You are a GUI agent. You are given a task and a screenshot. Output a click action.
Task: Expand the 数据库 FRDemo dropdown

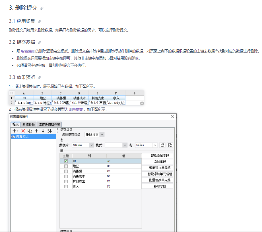click(83, 145)
